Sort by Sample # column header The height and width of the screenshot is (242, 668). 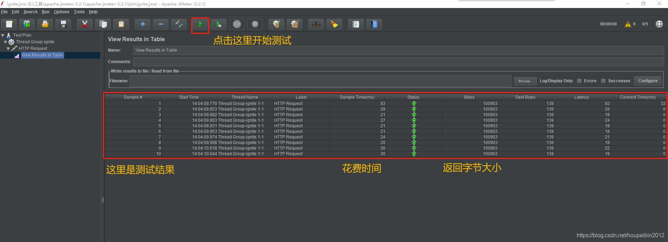pyautogui.click(x=133, y=97)
